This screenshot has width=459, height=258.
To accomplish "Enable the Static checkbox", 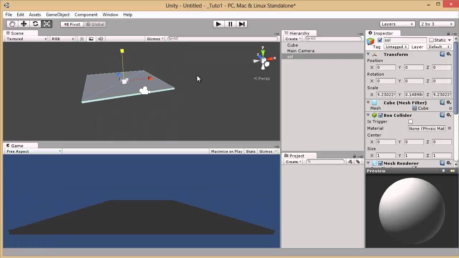I will point(431,40).
